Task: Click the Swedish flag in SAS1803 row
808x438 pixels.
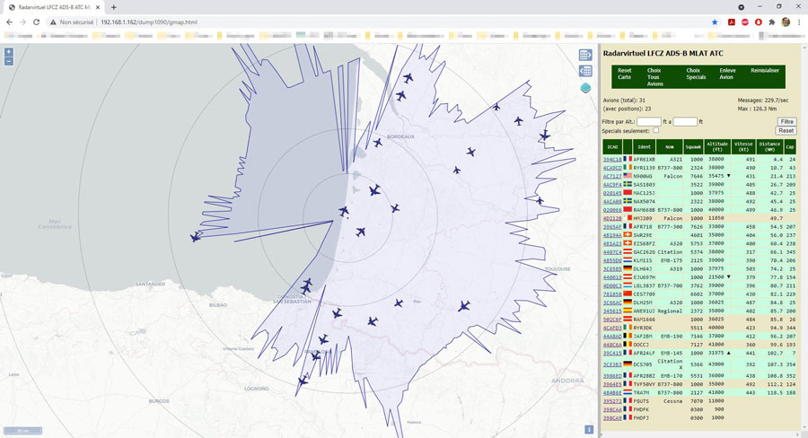Action: pos(628,184)
